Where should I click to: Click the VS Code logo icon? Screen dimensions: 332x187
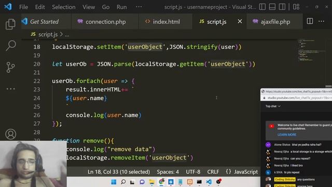[8, 7]
